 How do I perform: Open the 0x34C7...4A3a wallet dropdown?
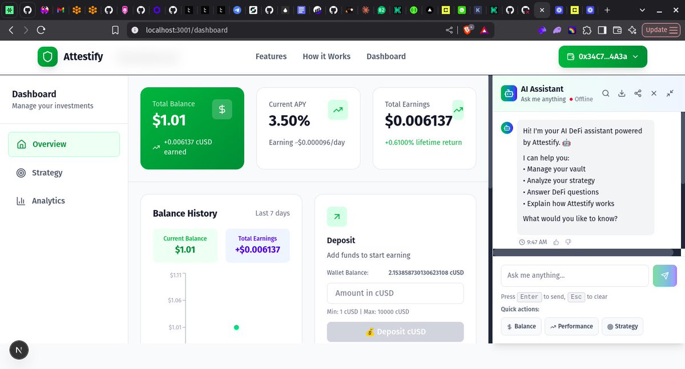602,56
